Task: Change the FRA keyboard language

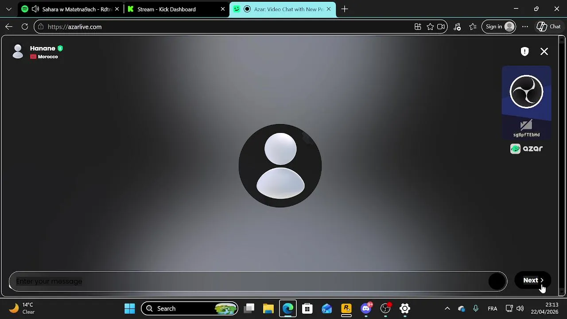Action: pos(492,308)
